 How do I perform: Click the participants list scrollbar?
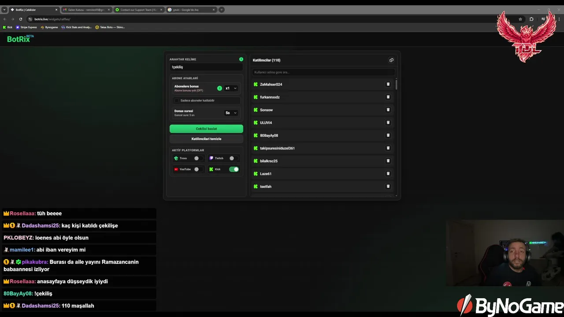coord(396,85)
